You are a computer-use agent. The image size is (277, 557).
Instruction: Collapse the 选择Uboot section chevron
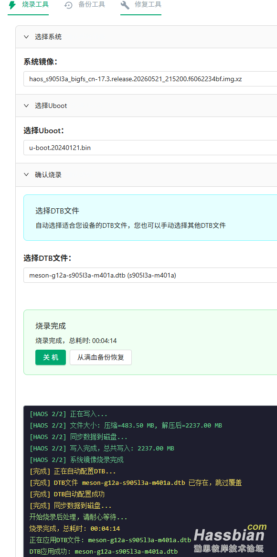click(x=26, y=106)
